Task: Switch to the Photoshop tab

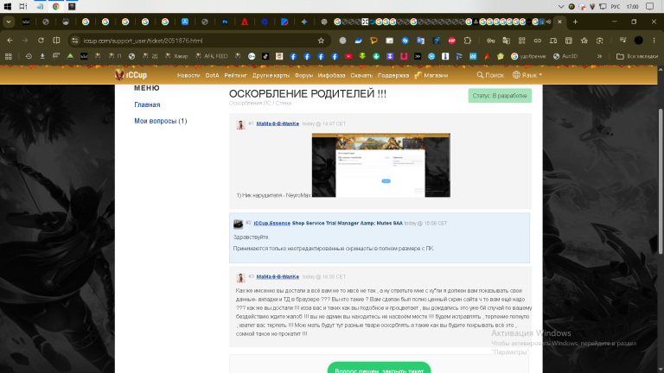Action: [x=225, y=22]
